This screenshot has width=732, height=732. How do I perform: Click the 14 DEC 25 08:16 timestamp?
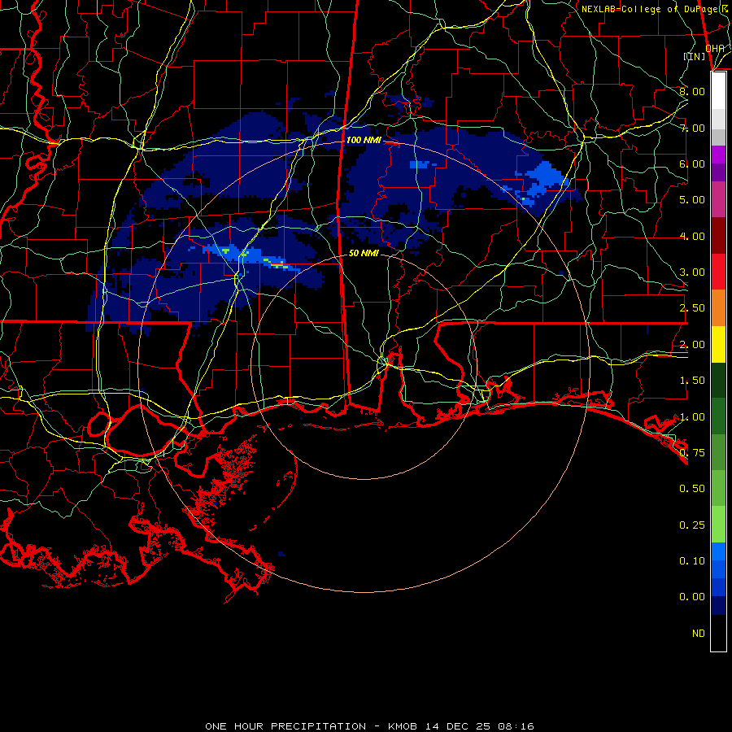click(479, 726)
